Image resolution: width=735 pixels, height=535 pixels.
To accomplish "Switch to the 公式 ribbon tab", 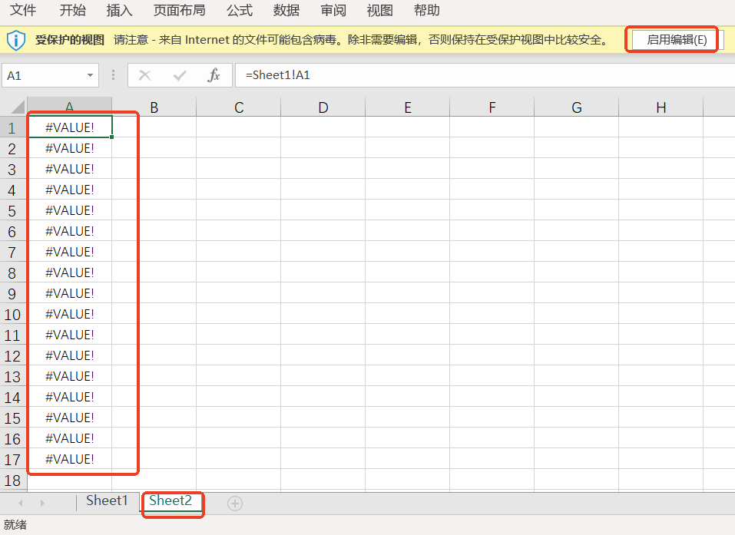I will click(x=240, y=11).
